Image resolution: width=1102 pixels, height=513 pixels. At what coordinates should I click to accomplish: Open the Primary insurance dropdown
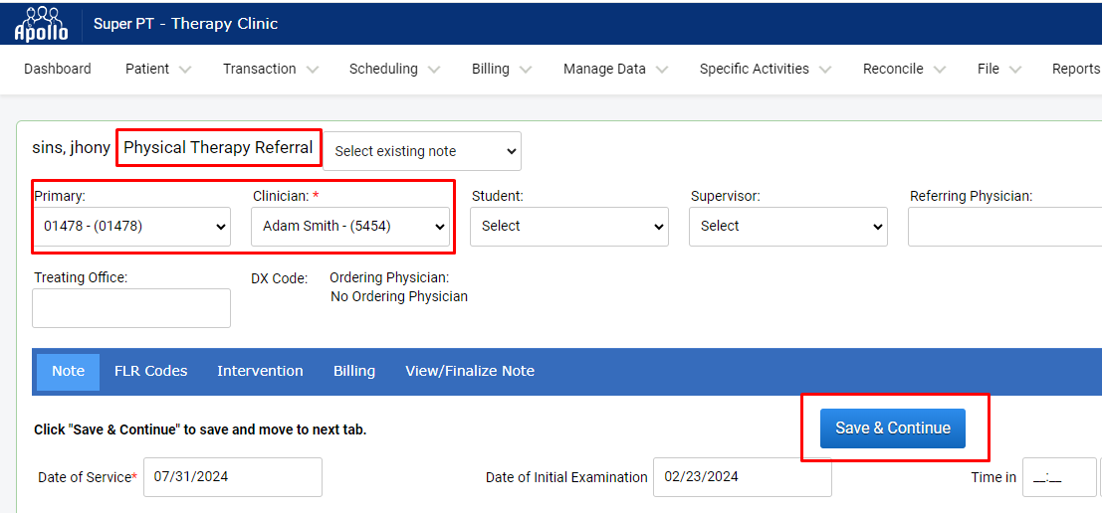click(x=131, y=226)
